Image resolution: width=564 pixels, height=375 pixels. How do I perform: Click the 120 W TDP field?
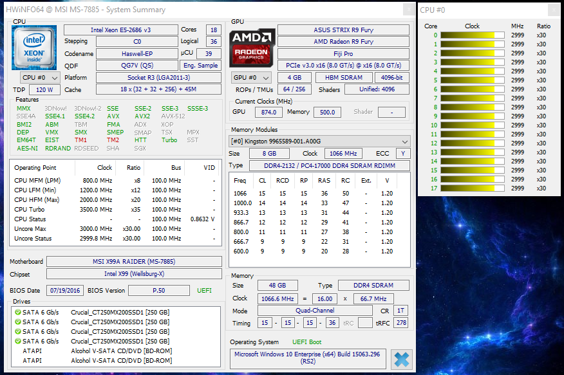(x=44, y=90)
